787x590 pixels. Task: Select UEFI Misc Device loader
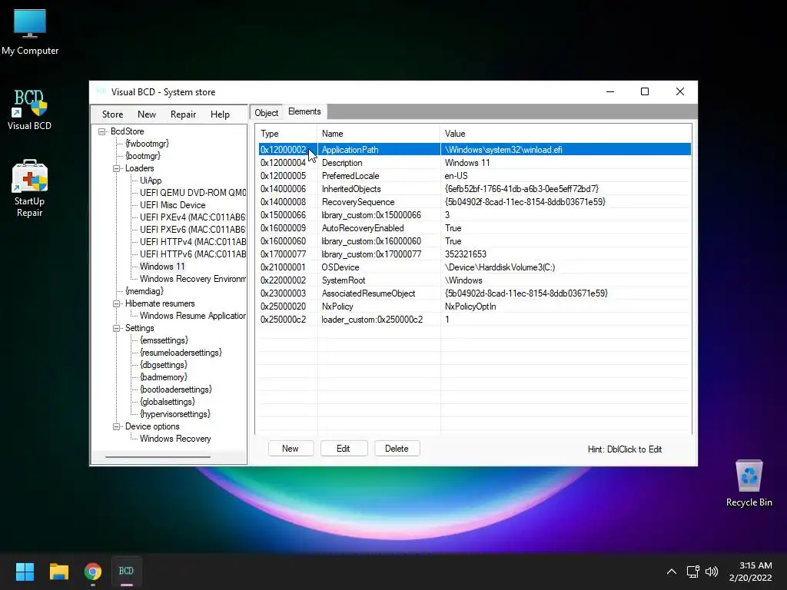[x=173, y=205]
